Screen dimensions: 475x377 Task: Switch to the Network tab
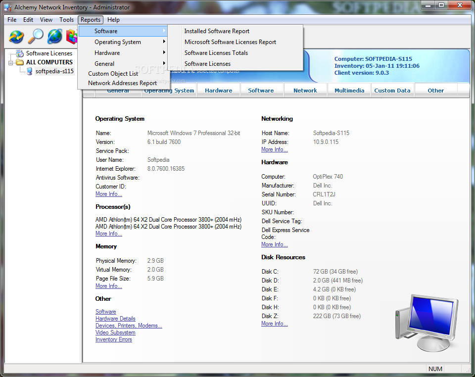tap(305, 91)
